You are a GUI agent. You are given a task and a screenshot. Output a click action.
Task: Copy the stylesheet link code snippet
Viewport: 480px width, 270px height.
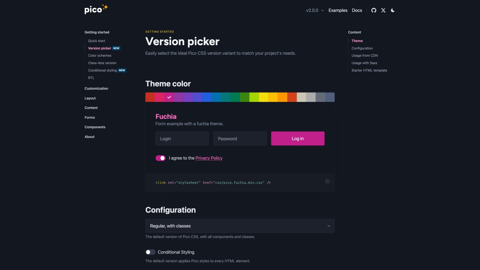coord(328,182)
